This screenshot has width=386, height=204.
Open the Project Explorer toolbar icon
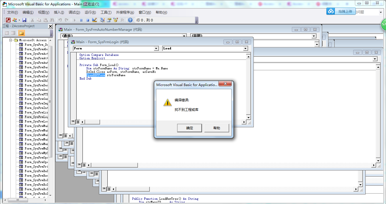click(102, 20)
